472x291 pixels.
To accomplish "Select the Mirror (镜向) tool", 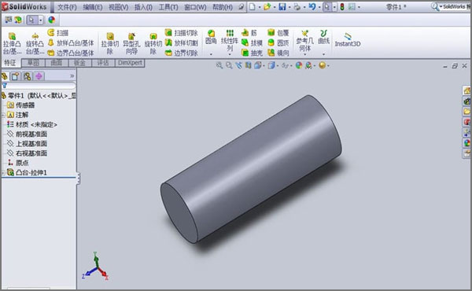I will pos(278,53).
